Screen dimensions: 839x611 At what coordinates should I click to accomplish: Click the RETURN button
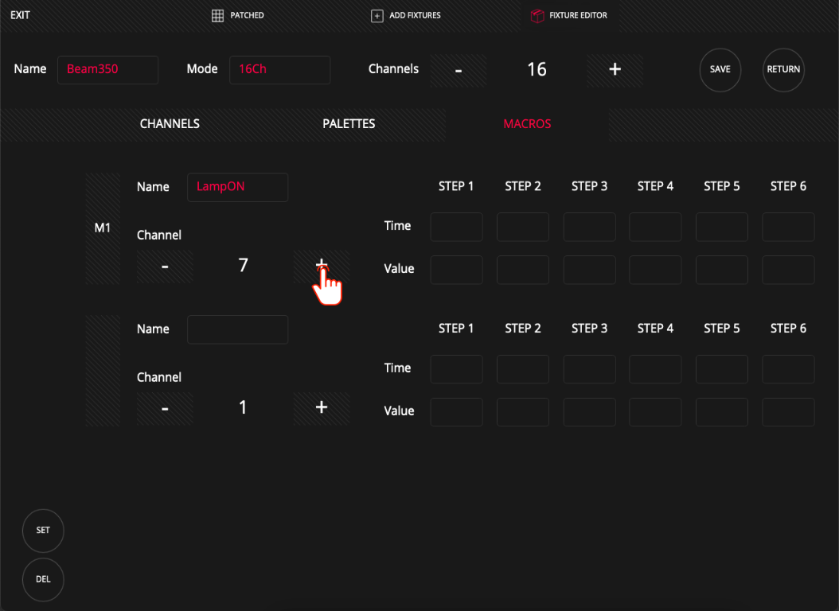click(x=783, y=69)
